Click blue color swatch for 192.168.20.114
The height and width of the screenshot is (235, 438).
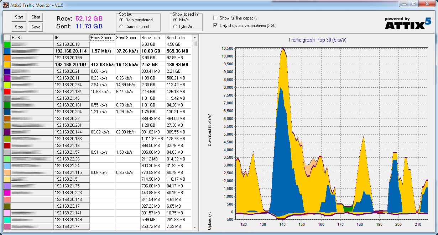[x=7, y=51]
